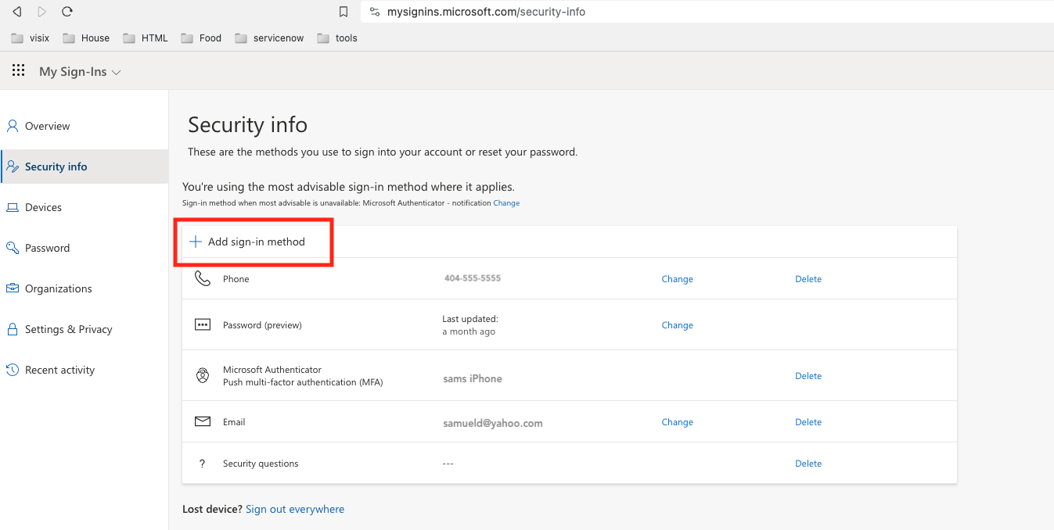The height and width of the screenshot is (530, 1054).
Task: Open the app launcher grid icon
Action: [18, 71]
